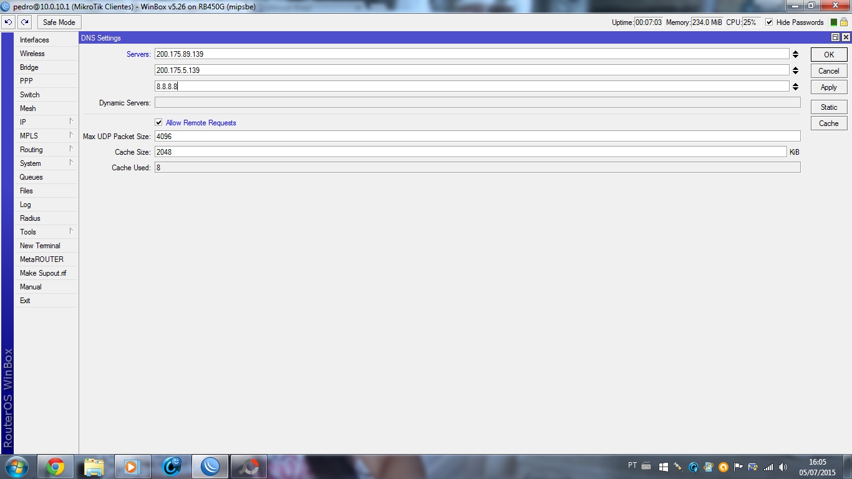Click the Undo arrow in WinBox toolbar
Screen dimensions: 852x479
coord(8,22)
